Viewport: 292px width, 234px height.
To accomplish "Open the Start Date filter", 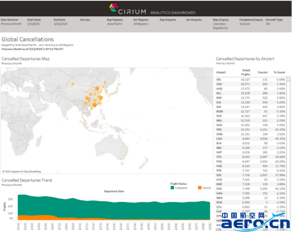I will coord(34,22).
